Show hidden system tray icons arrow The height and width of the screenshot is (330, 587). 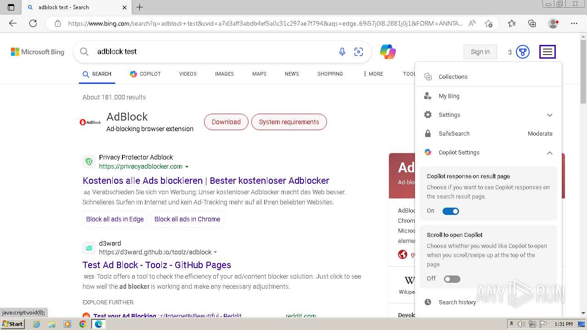(x=511, y=324)
